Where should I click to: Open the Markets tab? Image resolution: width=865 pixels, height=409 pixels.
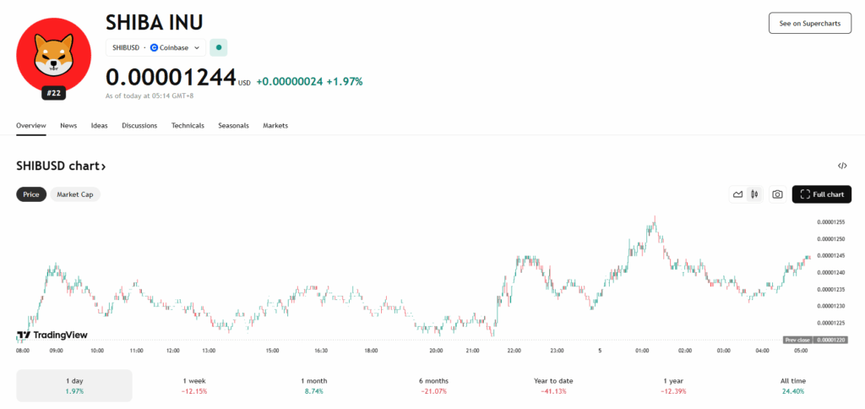click(x=275, y=126)
